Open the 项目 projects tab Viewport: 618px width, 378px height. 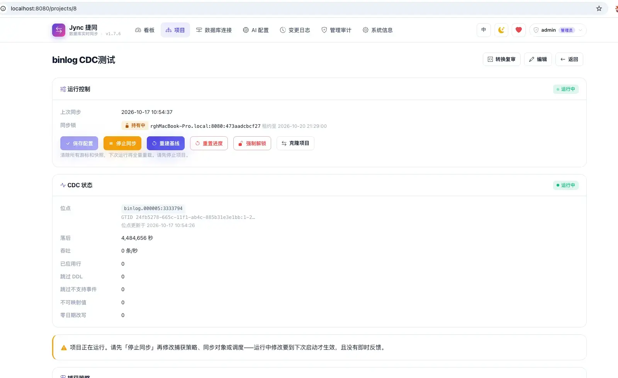pyautogui.click(x=175, y=30)
